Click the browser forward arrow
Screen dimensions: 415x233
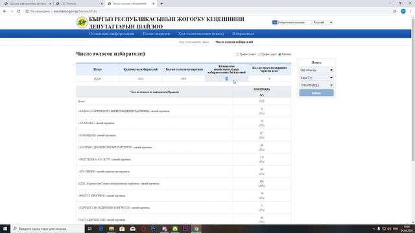pyautogui.click(x=12, y=12)
